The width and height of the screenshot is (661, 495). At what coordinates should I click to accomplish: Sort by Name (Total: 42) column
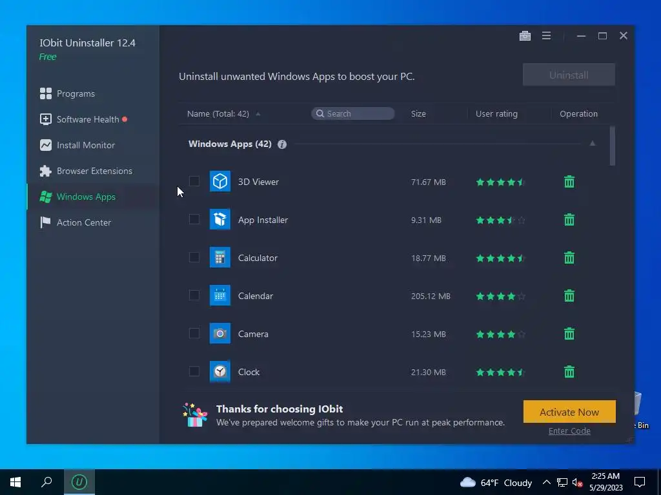(218, 113)
